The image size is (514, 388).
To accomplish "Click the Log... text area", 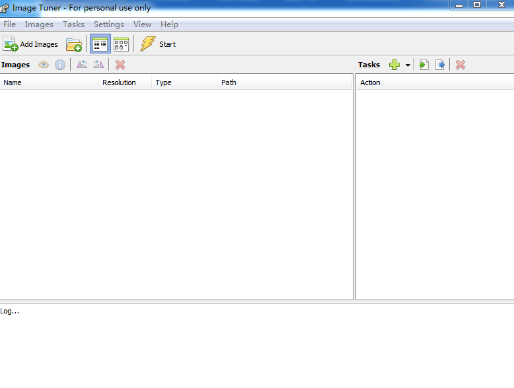I will pos(257,345).
